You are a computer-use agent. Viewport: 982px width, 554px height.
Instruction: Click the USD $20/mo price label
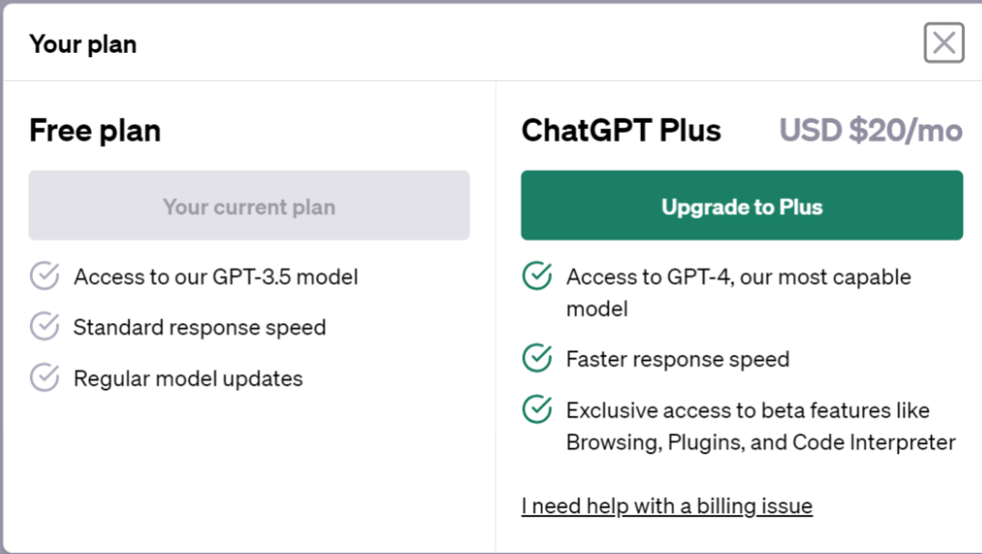pos(870,131)
